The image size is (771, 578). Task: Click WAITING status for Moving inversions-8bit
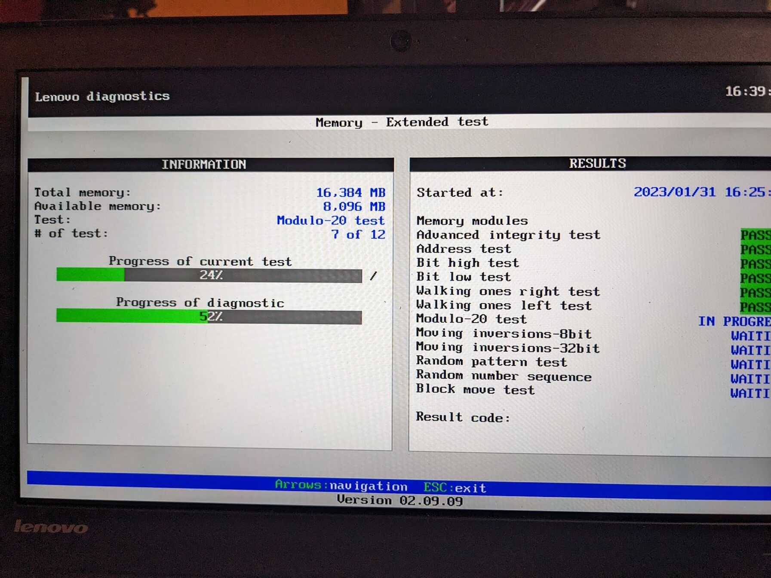click(x=751, y=336)
